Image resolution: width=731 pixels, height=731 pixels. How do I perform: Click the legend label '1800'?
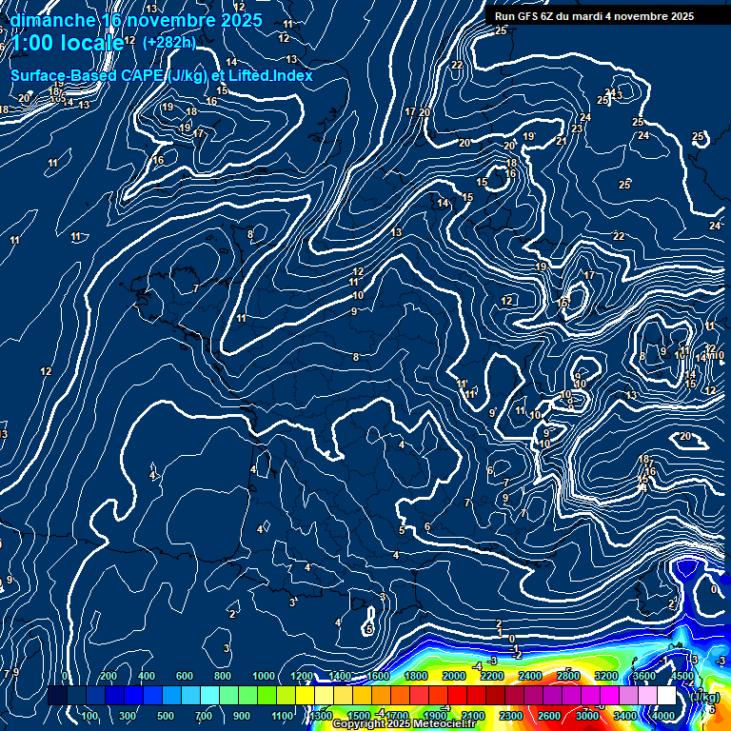416,676
